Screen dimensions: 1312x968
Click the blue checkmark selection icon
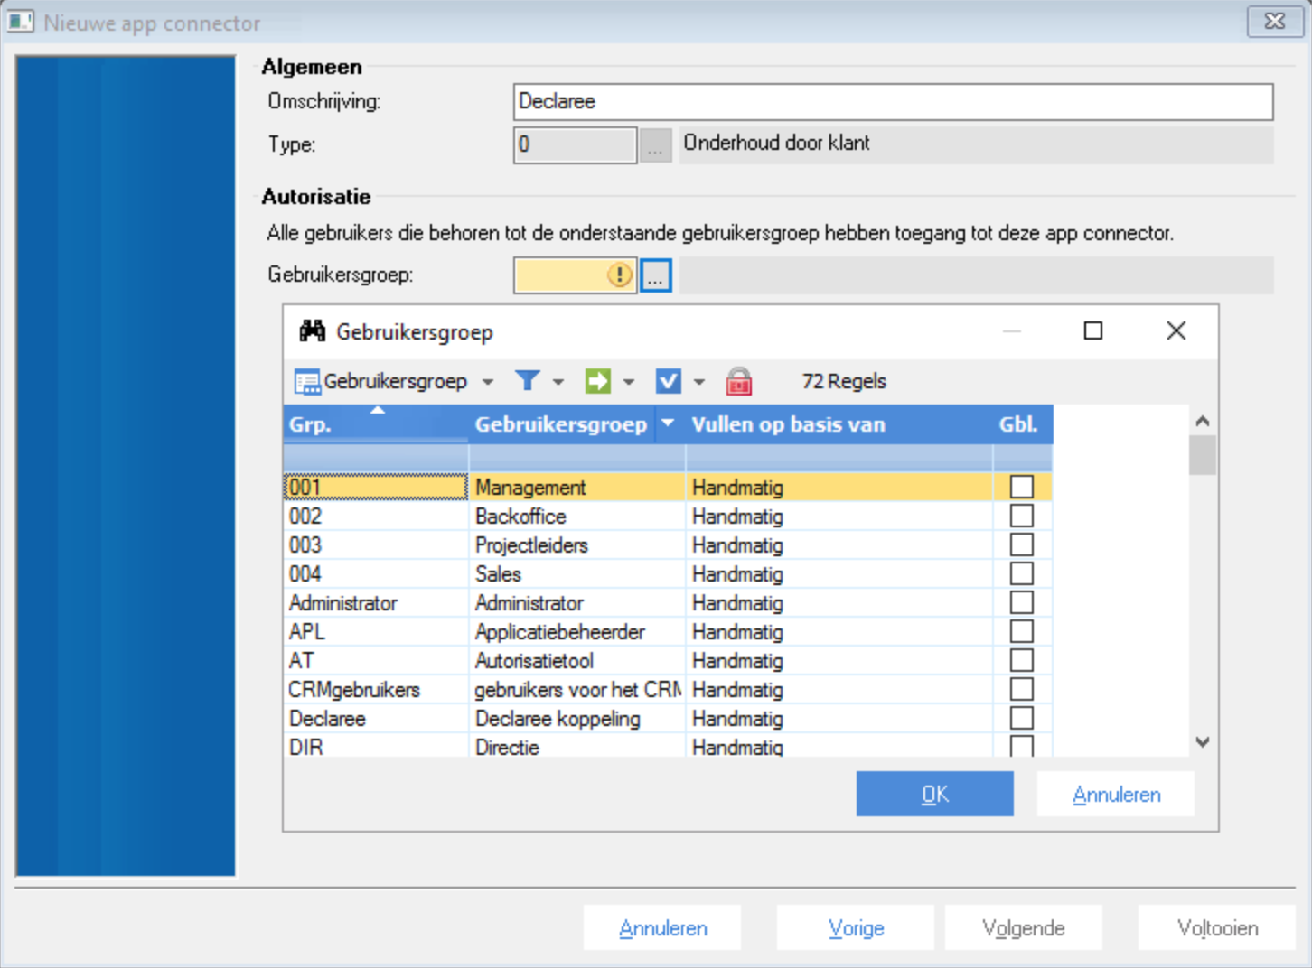668,381
